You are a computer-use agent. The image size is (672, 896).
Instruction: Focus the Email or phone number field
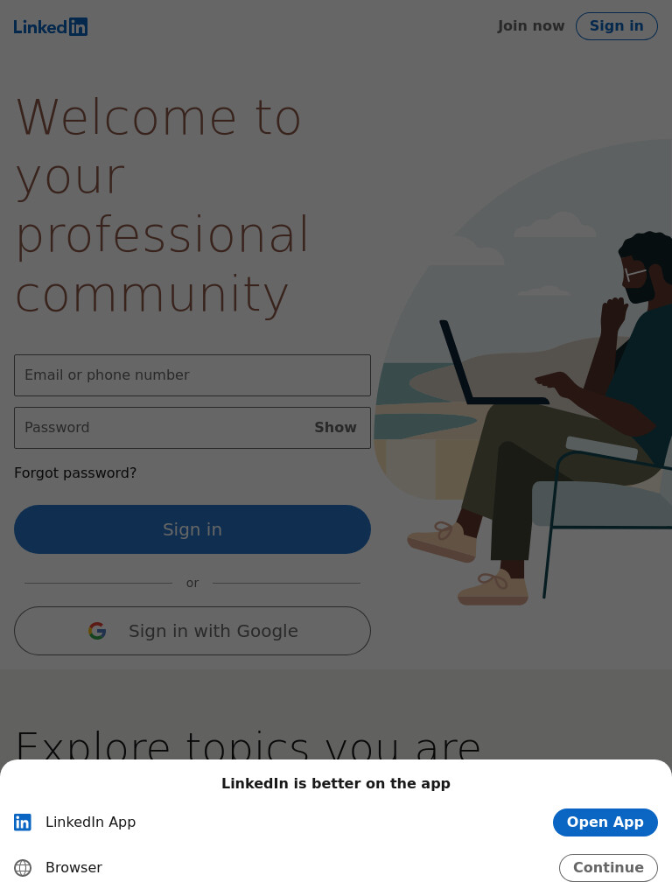tap(192, 375)
